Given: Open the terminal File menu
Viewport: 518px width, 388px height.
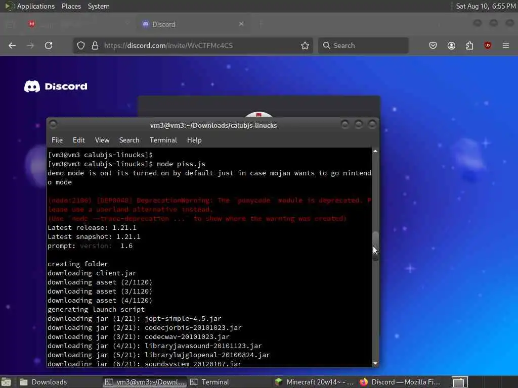Looking at the screenshot, I should [57, 140].
